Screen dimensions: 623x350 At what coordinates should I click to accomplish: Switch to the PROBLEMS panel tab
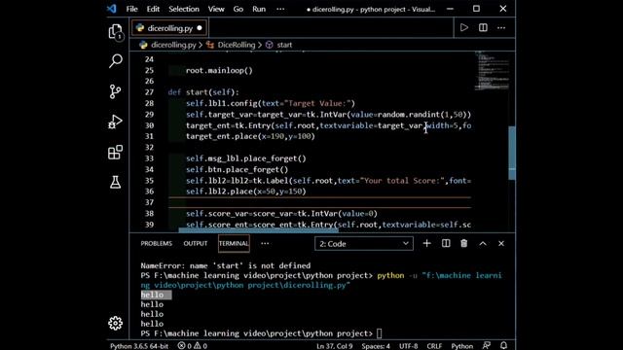pyautogui.click(x=156, y=244)
